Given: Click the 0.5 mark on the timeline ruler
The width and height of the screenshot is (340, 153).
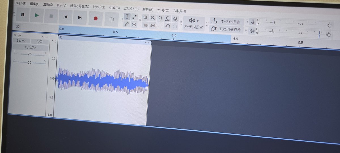Looking at the screenshot, I should point(115,32).
